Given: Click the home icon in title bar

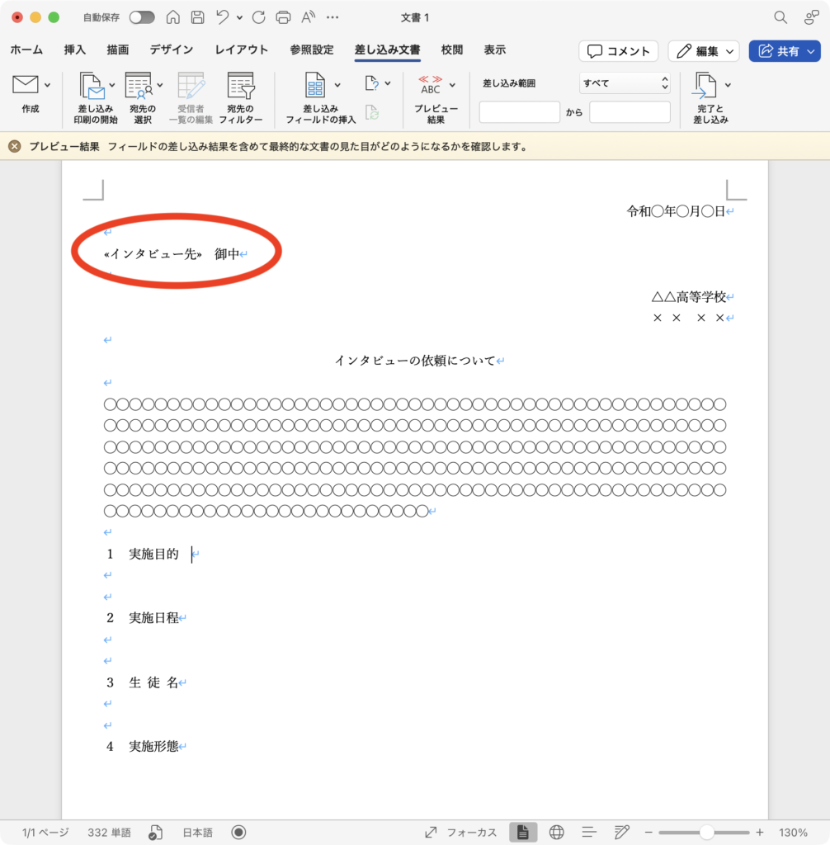Looking at the screenshot, I should click(173, 17).
